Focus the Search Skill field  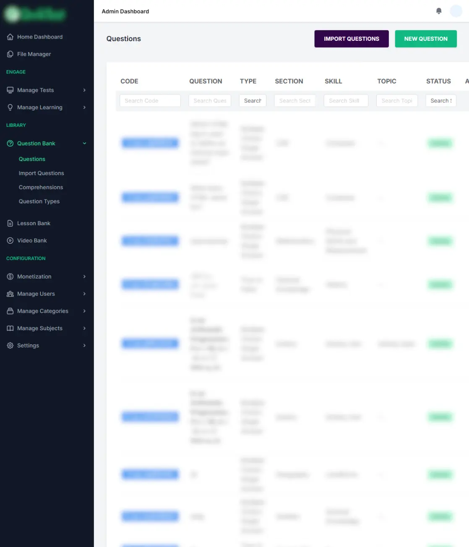coord(346,101)
